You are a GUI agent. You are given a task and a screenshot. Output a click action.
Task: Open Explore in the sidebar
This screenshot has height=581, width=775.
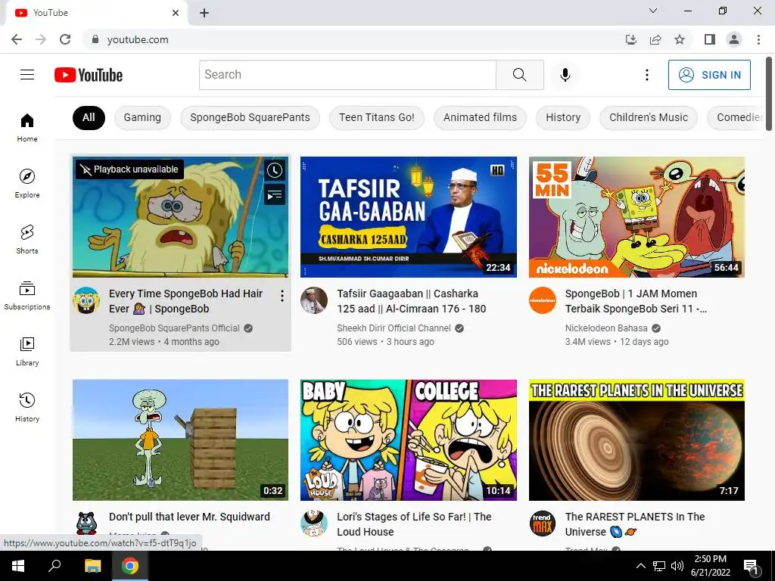click(x=27, y=183)
